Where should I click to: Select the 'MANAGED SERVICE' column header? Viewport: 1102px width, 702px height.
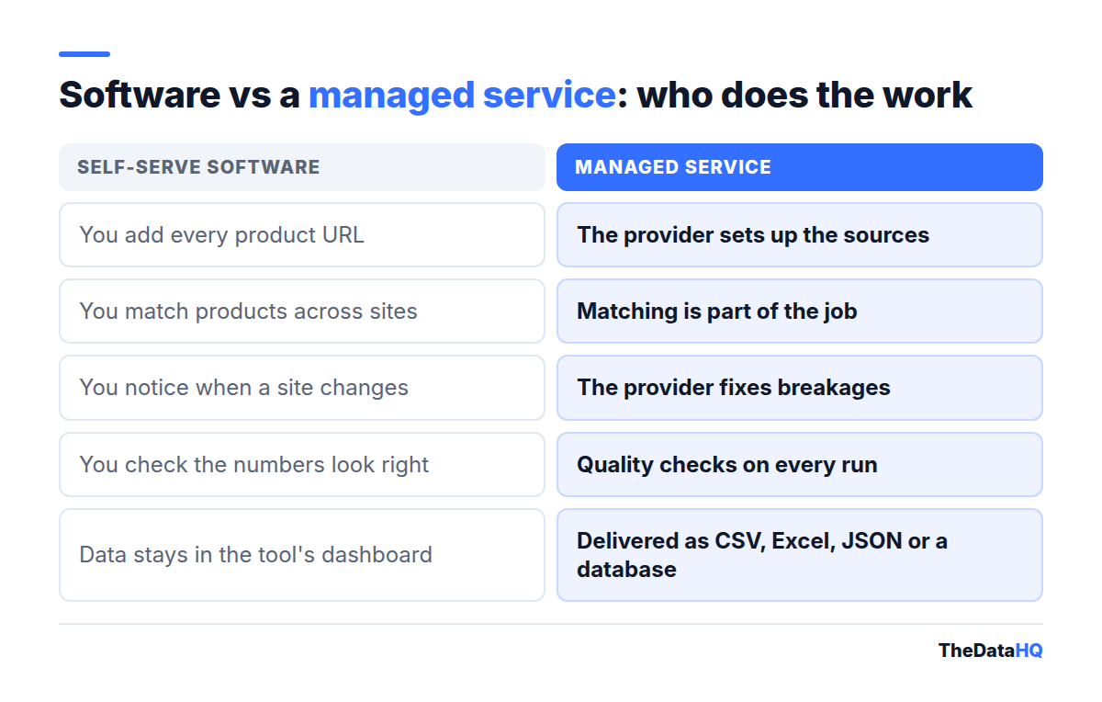(x=800, y=167)
